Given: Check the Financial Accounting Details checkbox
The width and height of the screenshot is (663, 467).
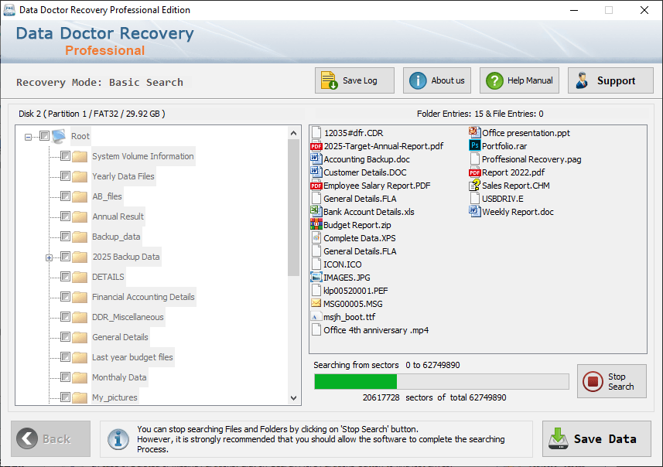Looking at the screenshot, I should [x=65, y=297].
